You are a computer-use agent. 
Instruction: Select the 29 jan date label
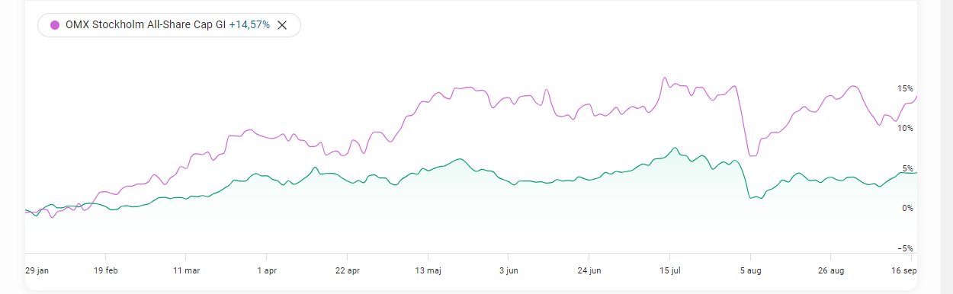(x=38, y=270)
